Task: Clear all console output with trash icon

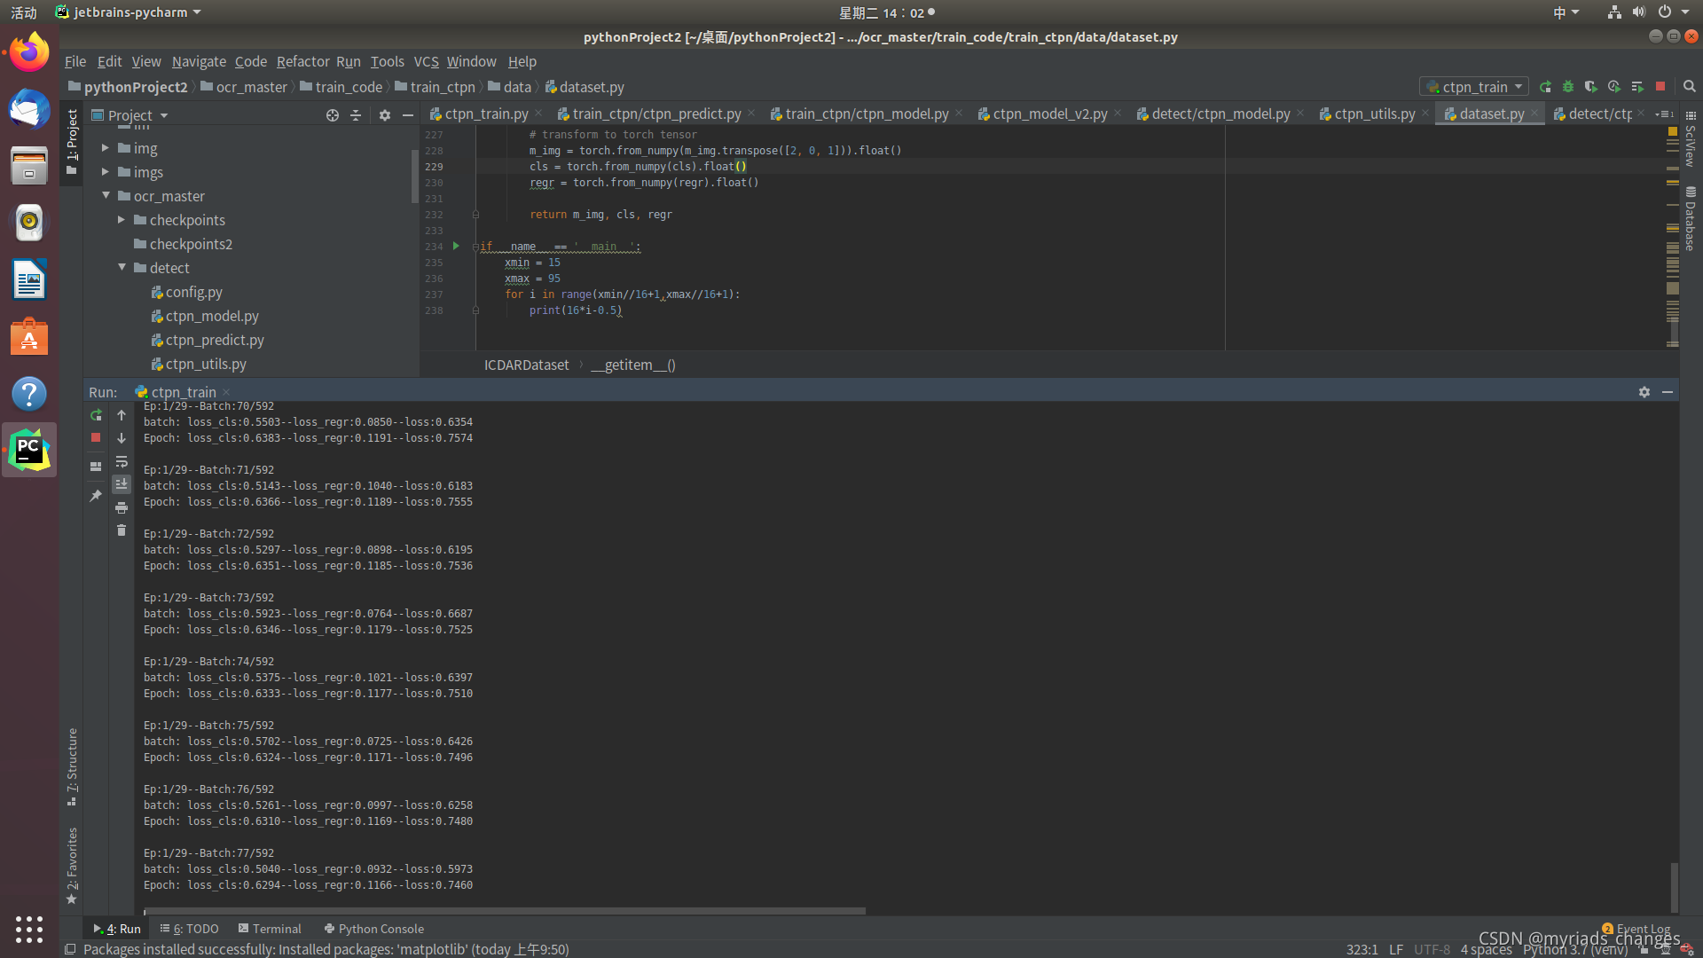Action: click(x=122, y=530)
